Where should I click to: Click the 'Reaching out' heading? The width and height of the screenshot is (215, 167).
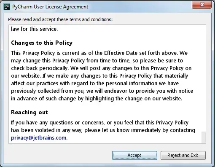tap(30, 112)
